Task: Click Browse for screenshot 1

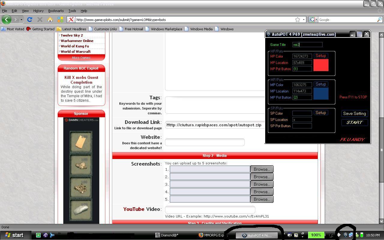Action: pos(262,169)
